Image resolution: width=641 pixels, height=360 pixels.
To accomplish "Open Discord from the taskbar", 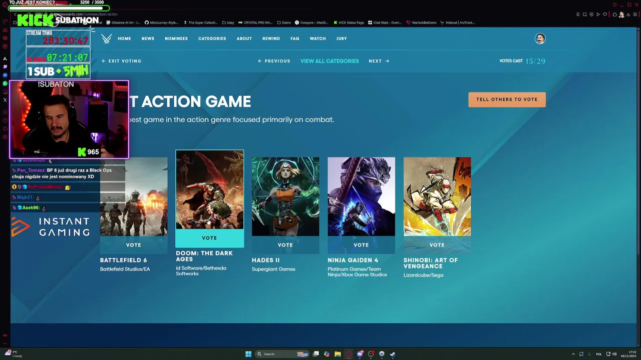I will pyautogui.click(x=360, y=354).
